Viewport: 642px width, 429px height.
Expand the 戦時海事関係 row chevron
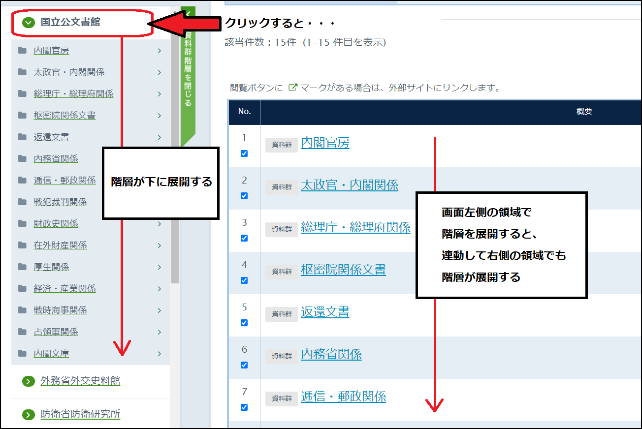(160, 310)
